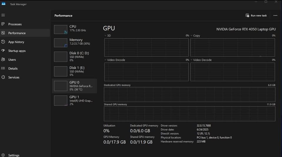The height and width of the screenshot is (157, 282).
Task: Click the Performance sidebar icon
Action: pos(3,33)
